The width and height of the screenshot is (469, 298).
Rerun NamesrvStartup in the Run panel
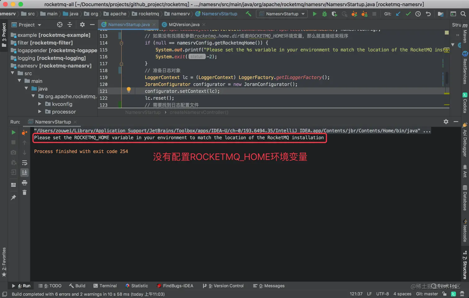click(13, 133)
